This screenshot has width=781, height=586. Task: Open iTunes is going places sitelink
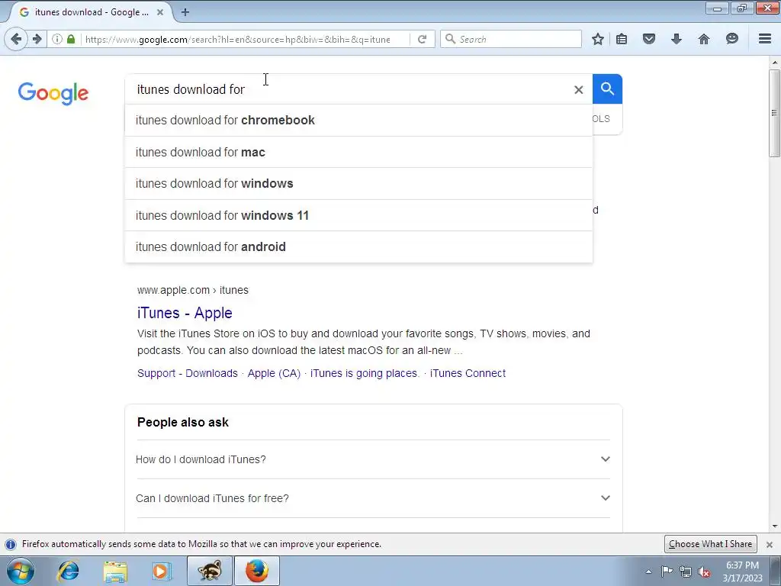pos(365,373)
